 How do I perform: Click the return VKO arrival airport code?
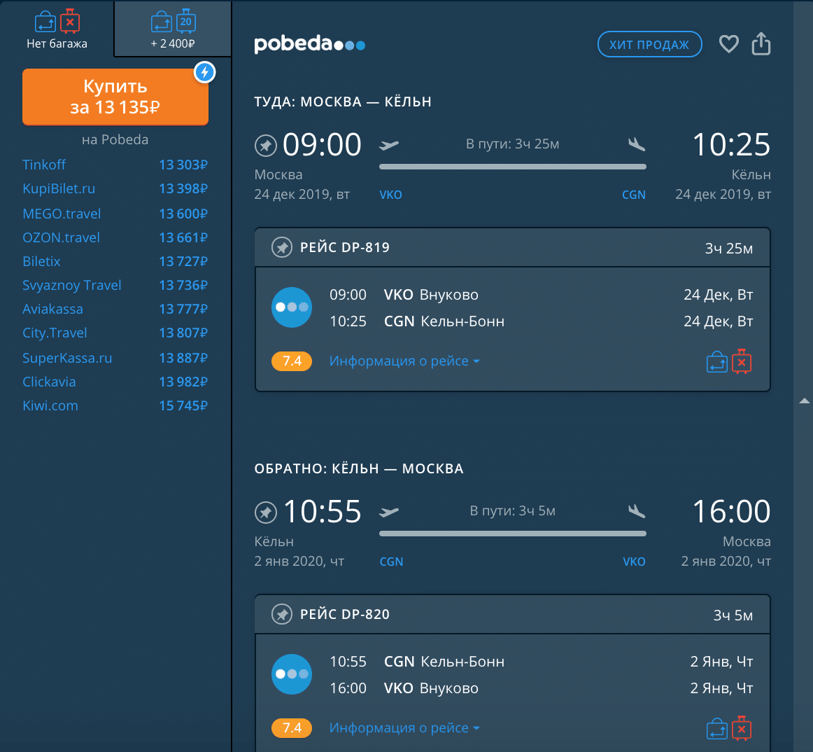tap(634, 562)
